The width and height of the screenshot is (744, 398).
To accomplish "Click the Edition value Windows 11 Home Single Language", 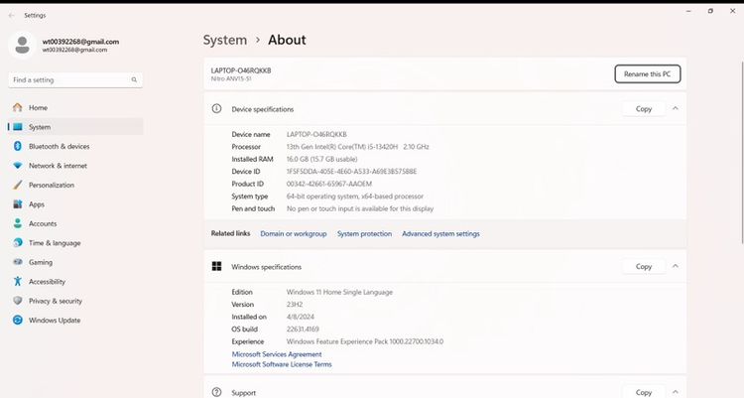I will coord(339,292).
